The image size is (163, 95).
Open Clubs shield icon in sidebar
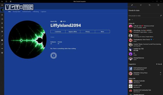pos(2,32)
